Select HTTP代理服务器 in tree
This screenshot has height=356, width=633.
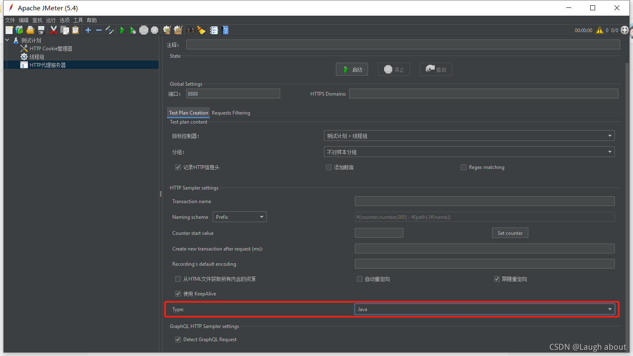[47, 65]
